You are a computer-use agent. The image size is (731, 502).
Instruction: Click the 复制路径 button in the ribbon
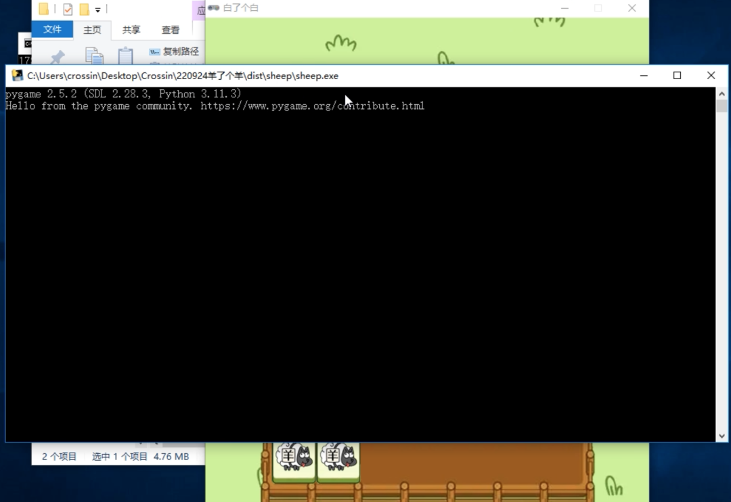click(175, 51)
